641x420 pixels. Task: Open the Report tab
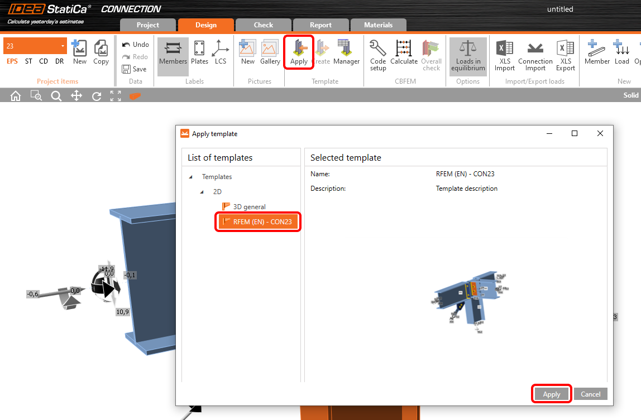tap(320, 25)
